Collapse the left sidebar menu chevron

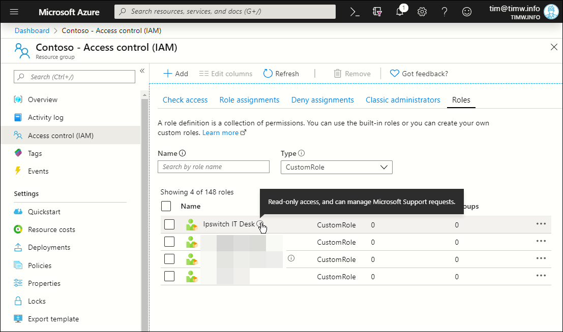tap(142, 71)
